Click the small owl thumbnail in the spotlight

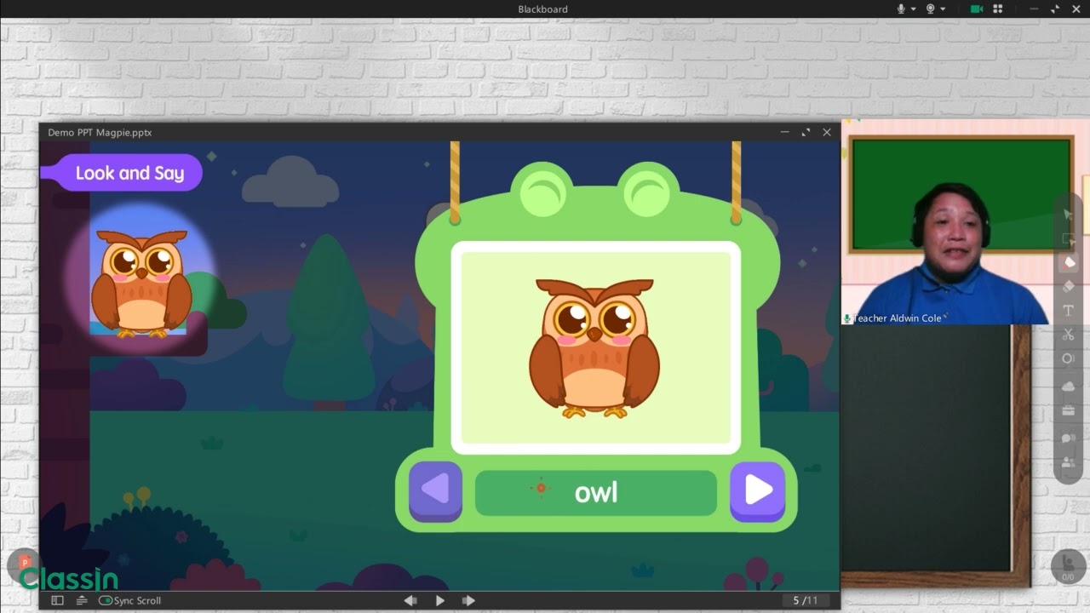coord(141,284)
